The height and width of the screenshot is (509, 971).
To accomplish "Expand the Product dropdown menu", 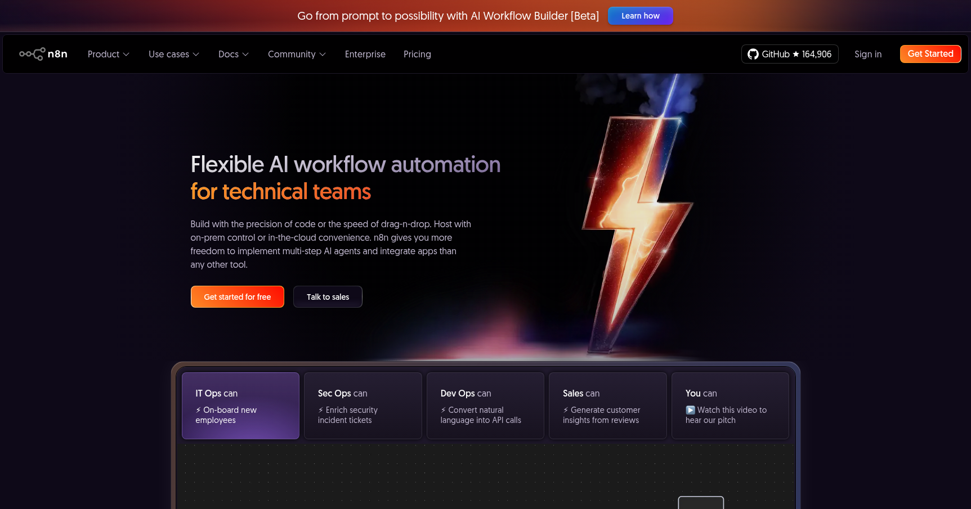I will point(108,54).
